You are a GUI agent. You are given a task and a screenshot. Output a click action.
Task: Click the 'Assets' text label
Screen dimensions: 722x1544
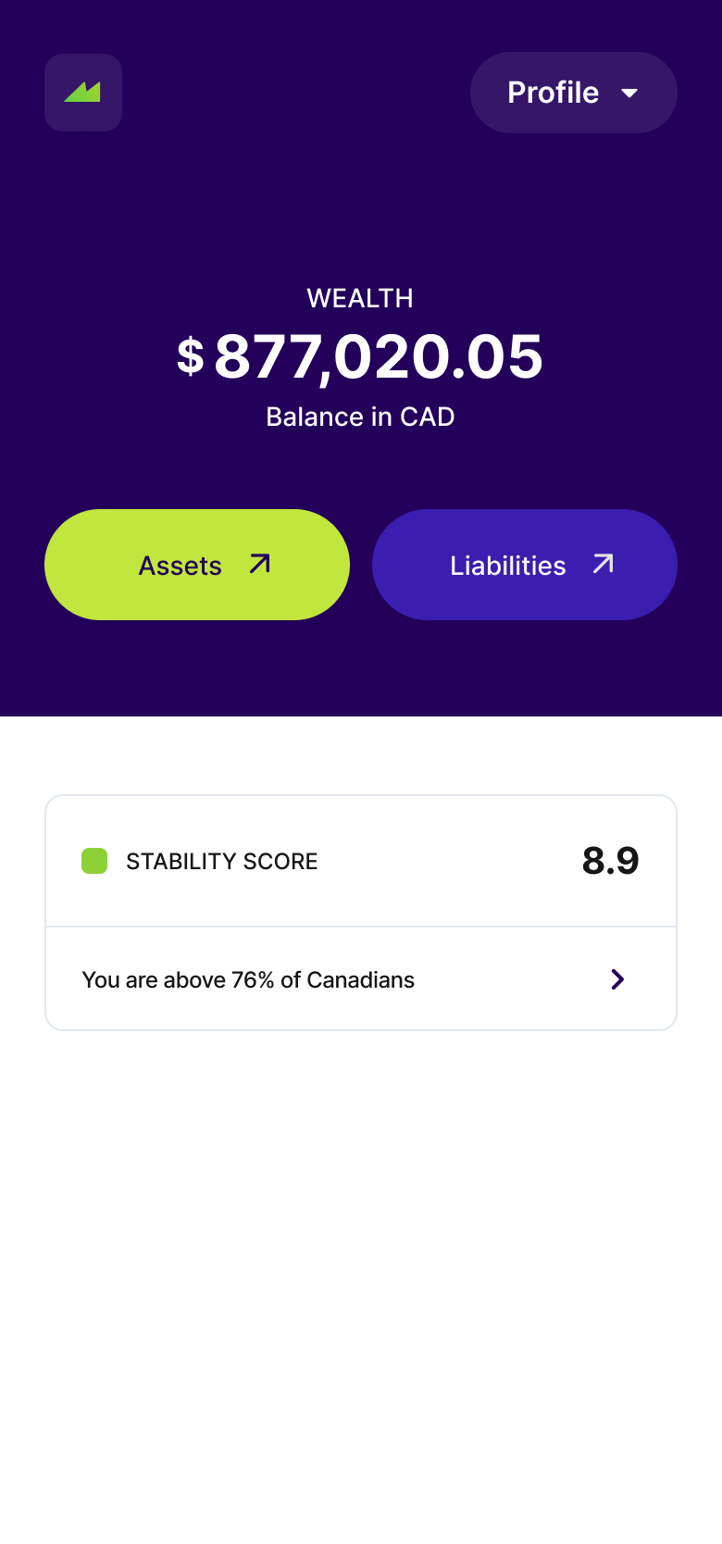coord(180,566)
